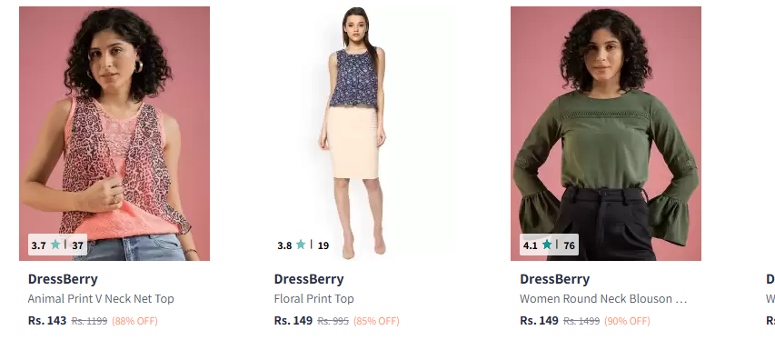The height and width of the screenshot is (360, 775).
Task: Click the Rs. 143 price
Action: point(47,320)
